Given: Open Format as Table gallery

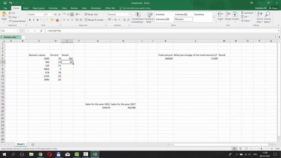Looking at the screenshot, I should [149, 18].
